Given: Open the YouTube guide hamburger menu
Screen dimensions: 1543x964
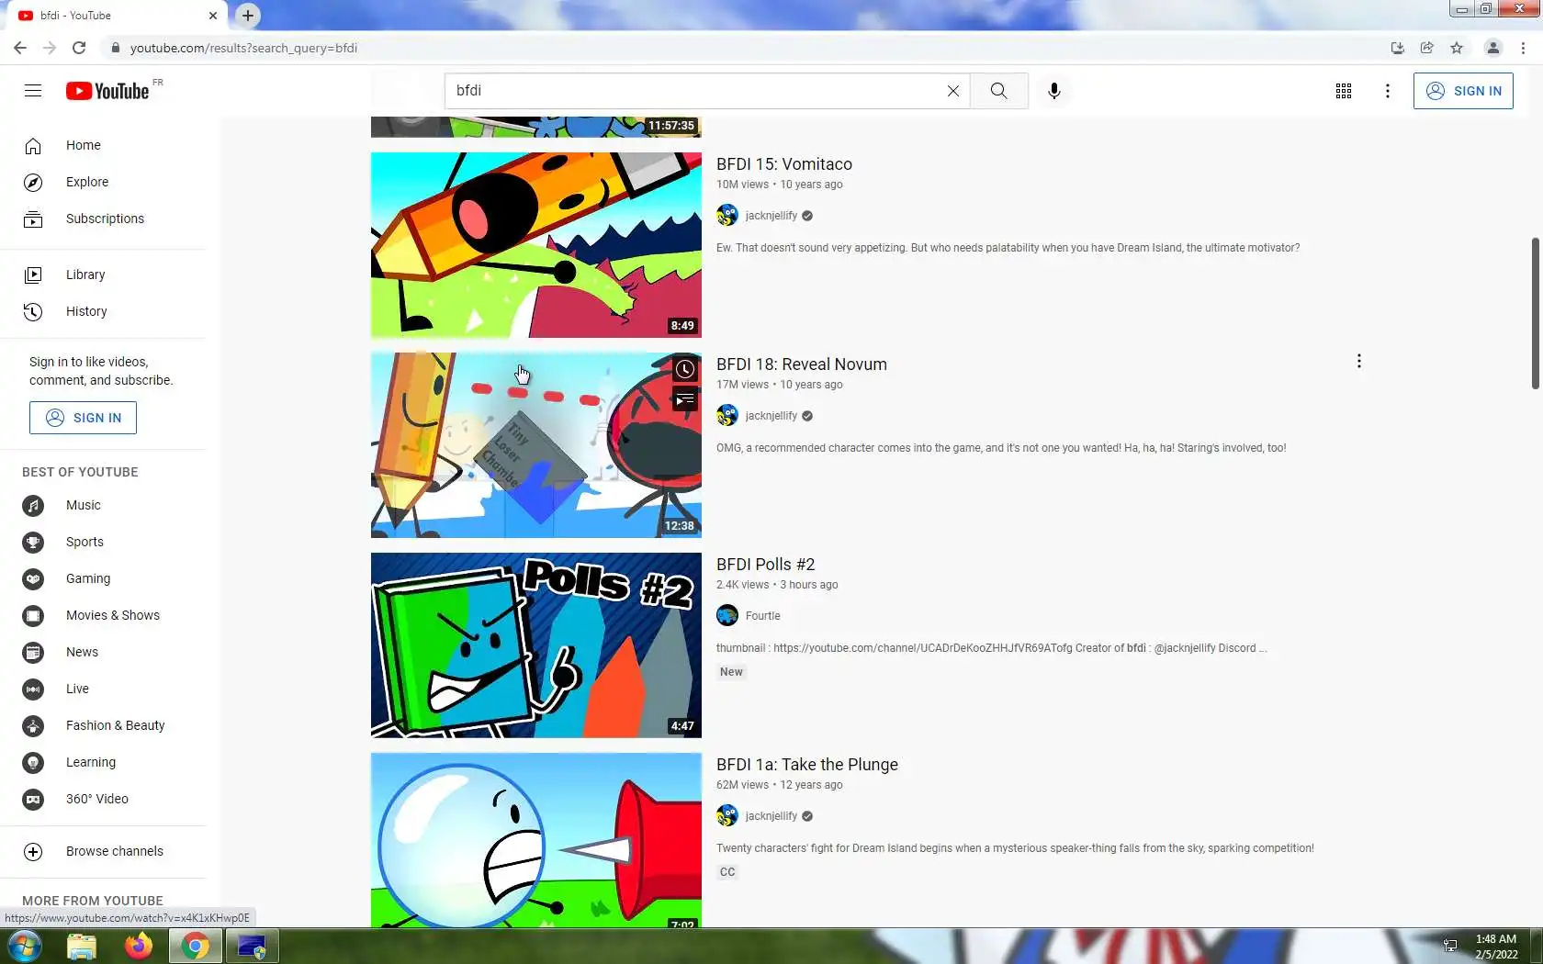Looking at the screenshot, I should (33, 91).
